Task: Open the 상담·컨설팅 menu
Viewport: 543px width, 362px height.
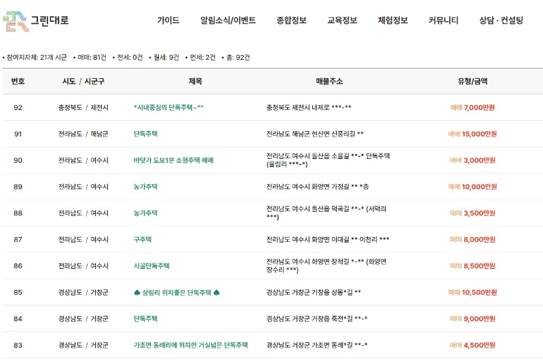Action: click(501, 20)
